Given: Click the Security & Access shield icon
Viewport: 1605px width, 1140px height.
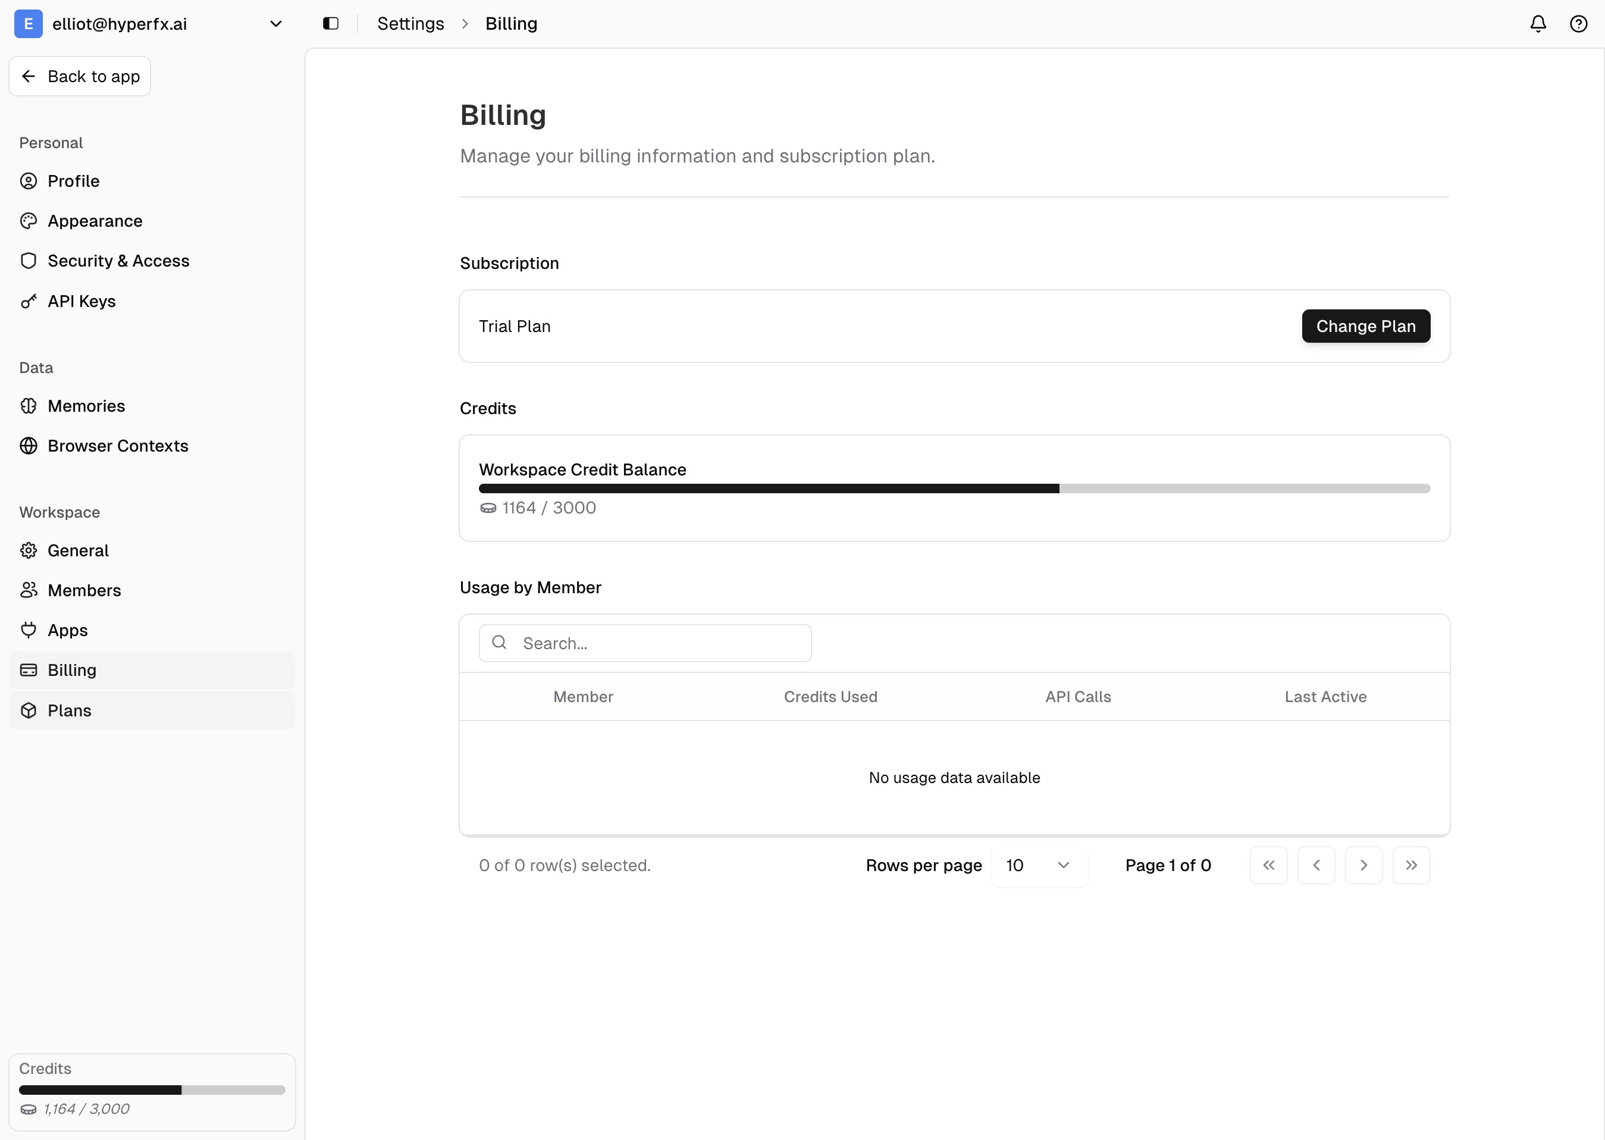Looking at the screenshot, I should [x=28, y=261].
